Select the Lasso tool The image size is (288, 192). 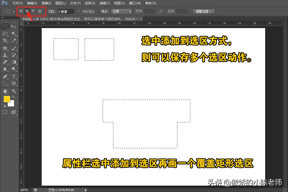pyautogui.click(x=5, y=34)
